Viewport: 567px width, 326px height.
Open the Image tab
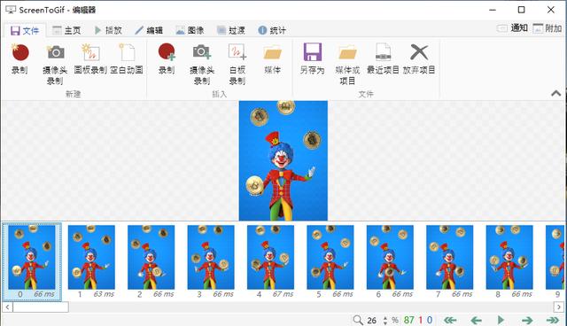190,30
